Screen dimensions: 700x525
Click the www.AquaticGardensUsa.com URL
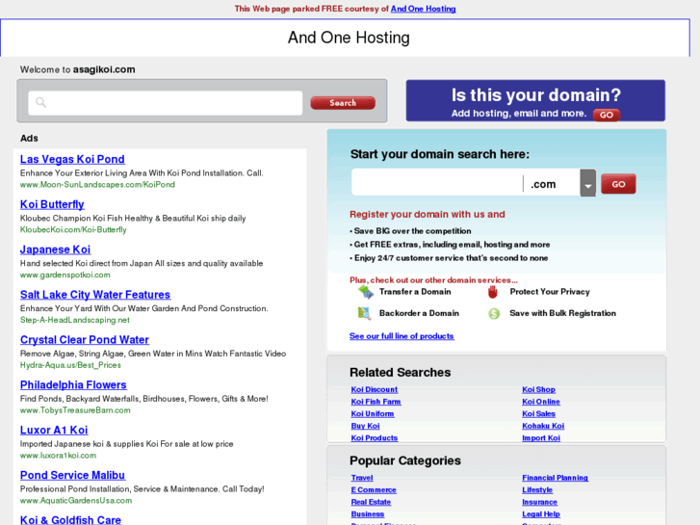click(76, 500)
